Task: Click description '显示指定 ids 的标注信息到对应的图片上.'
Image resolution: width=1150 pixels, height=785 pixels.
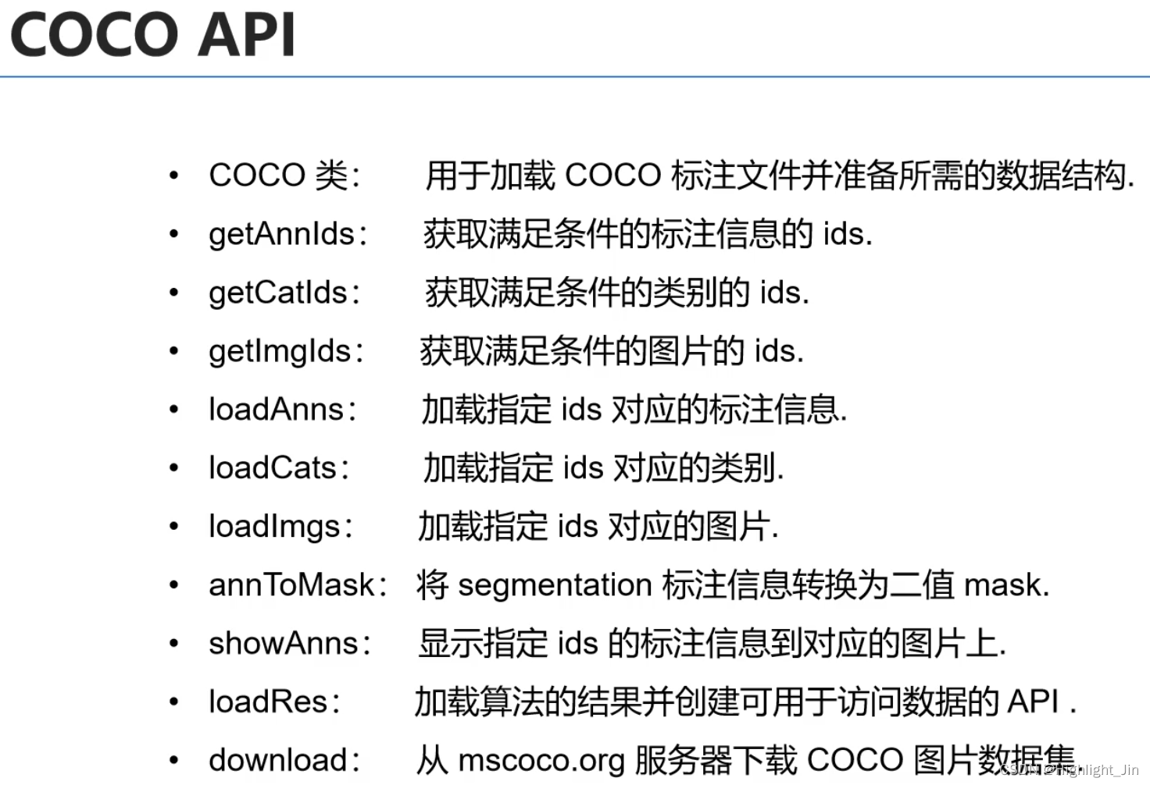Action: pos(712,643)
